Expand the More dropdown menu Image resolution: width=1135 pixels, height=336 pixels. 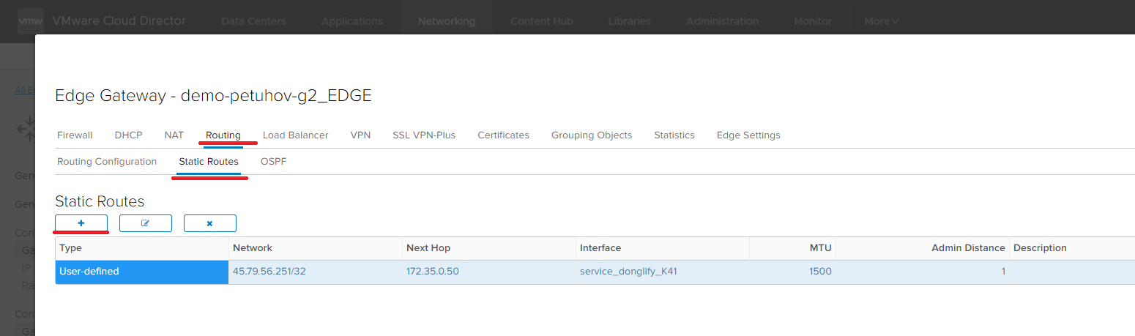point(881,21)
